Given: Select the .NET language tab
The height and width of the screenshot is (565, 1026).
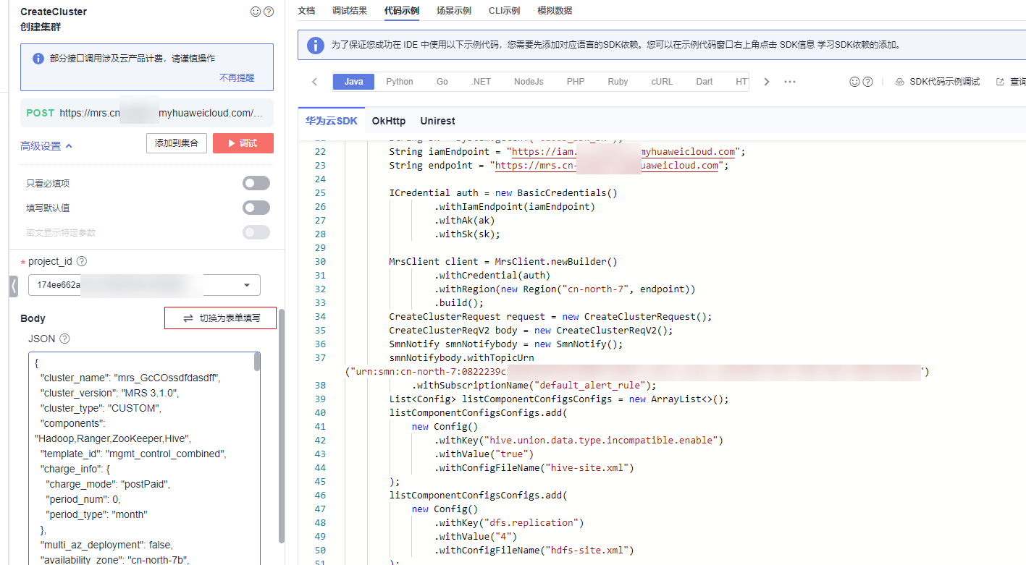Looking at the screenshot, I should (x=482, y=82).
